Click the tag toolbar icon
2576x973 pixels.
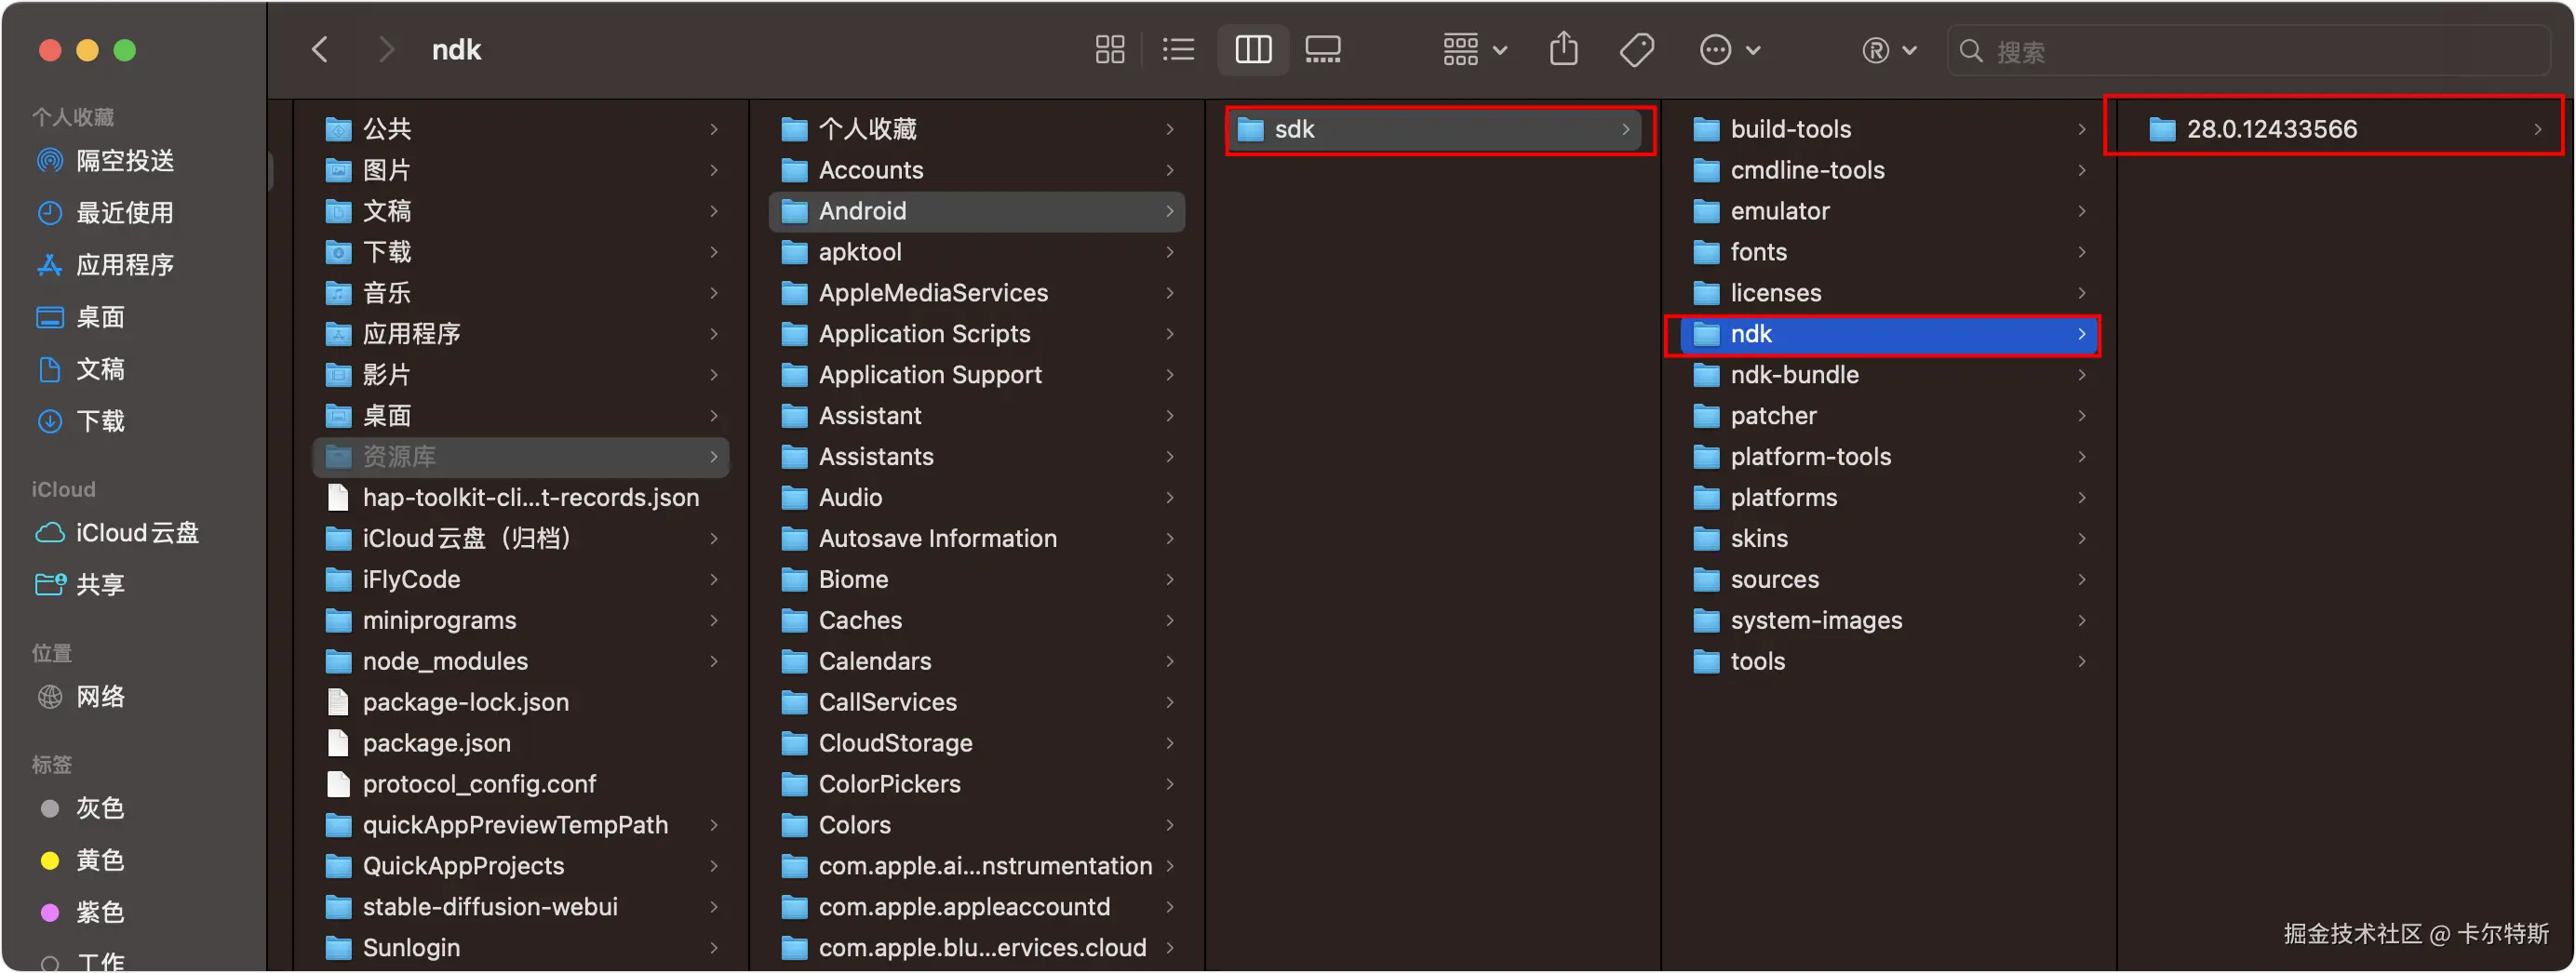(1636, 49)
